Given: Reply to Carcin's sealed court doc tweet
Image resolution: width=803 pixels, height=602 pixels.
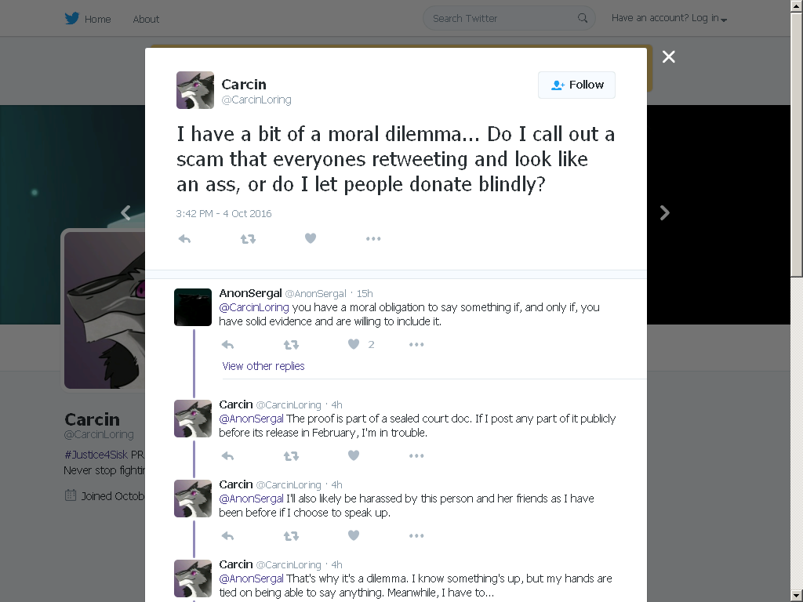Looking at the screenshot, I should point(228,456).
